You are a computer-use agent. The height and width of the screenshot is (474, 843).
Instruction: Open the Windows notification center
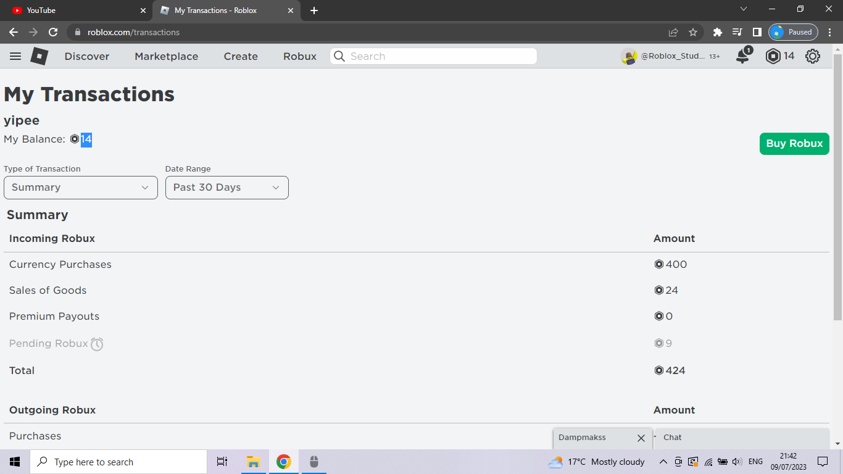pyautogui.click(x=823, y=462)
